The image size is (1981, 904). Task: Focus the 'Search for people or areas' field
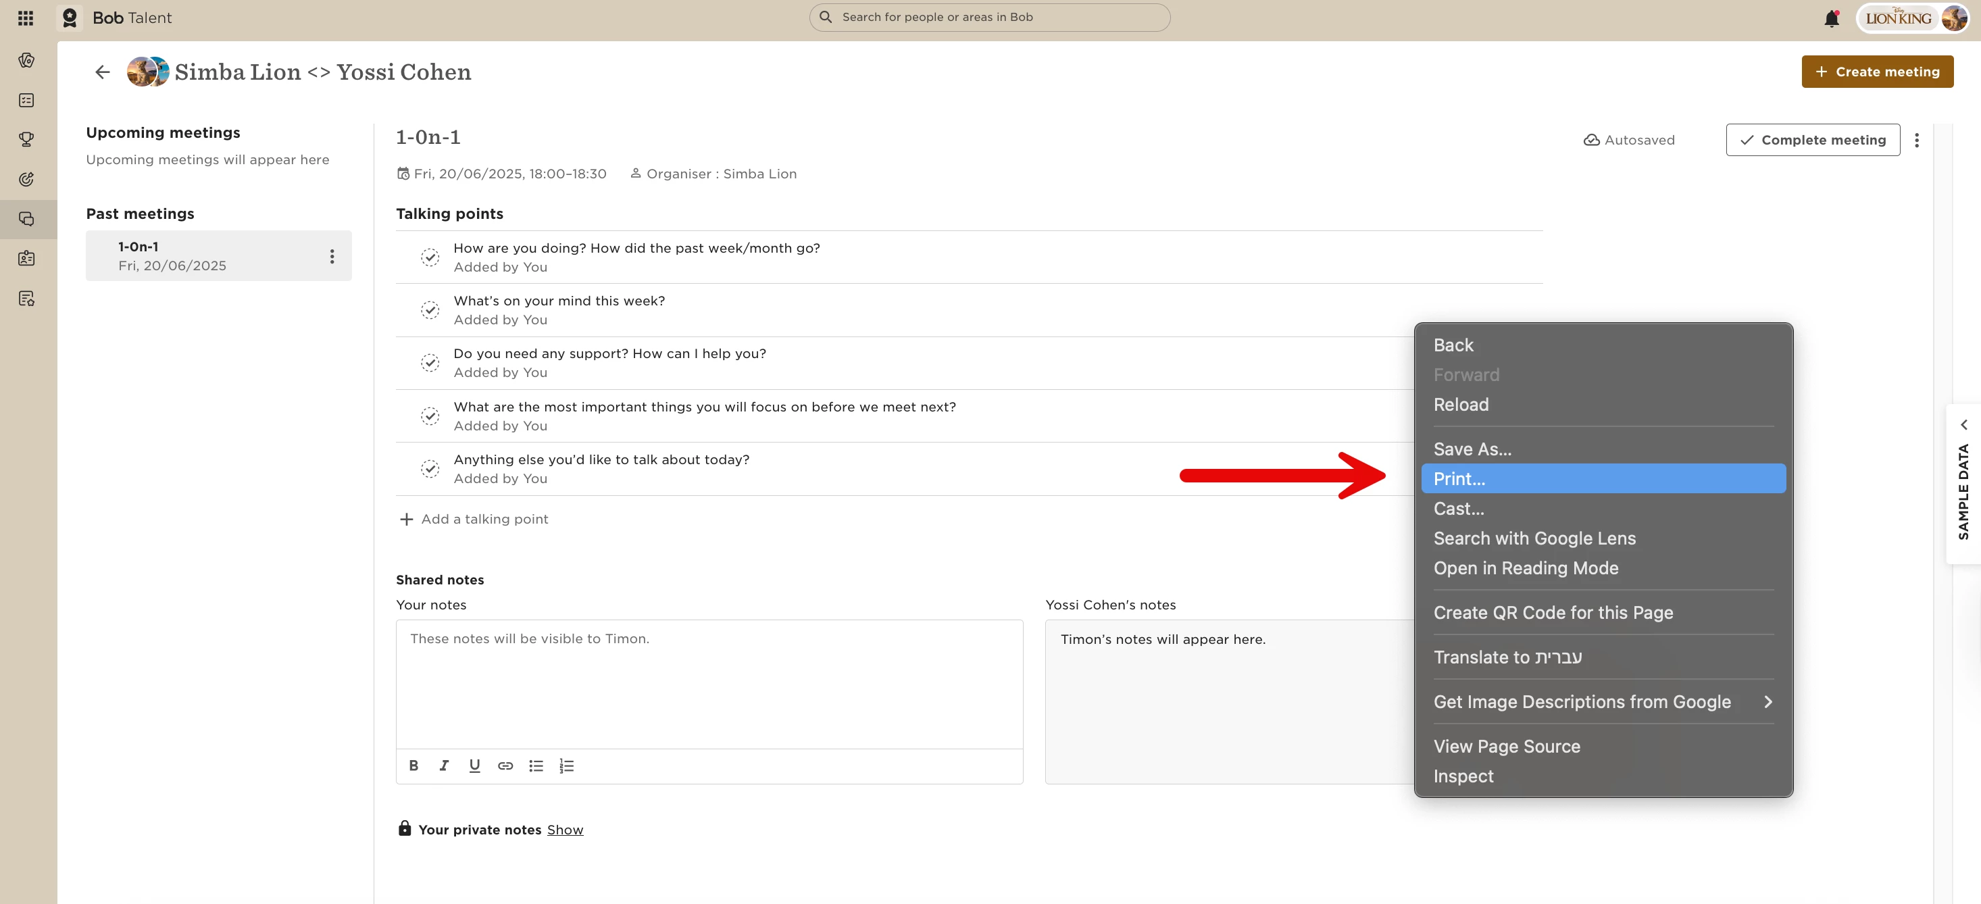[989, 17]
